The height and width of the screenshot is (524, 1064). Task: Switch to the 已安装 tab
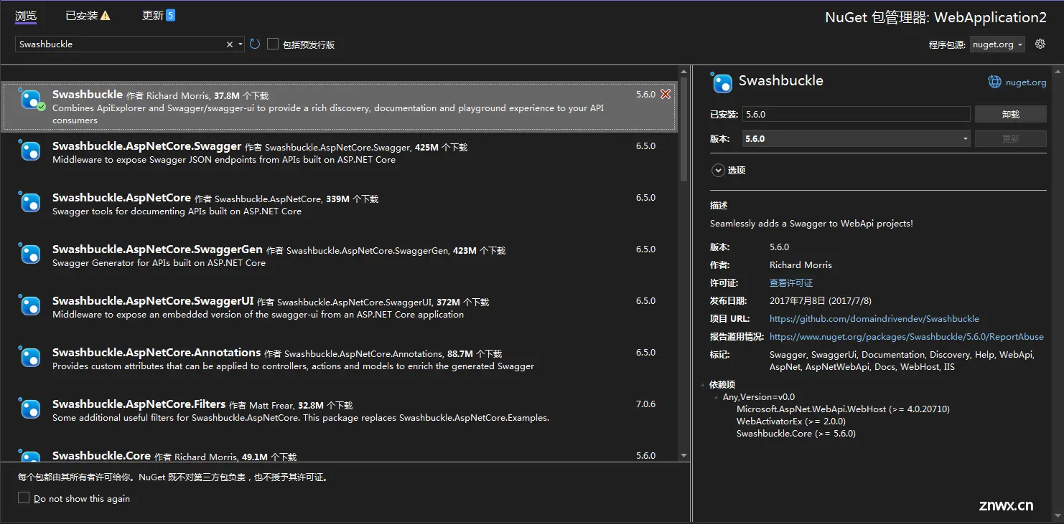[x=81, y=15]
